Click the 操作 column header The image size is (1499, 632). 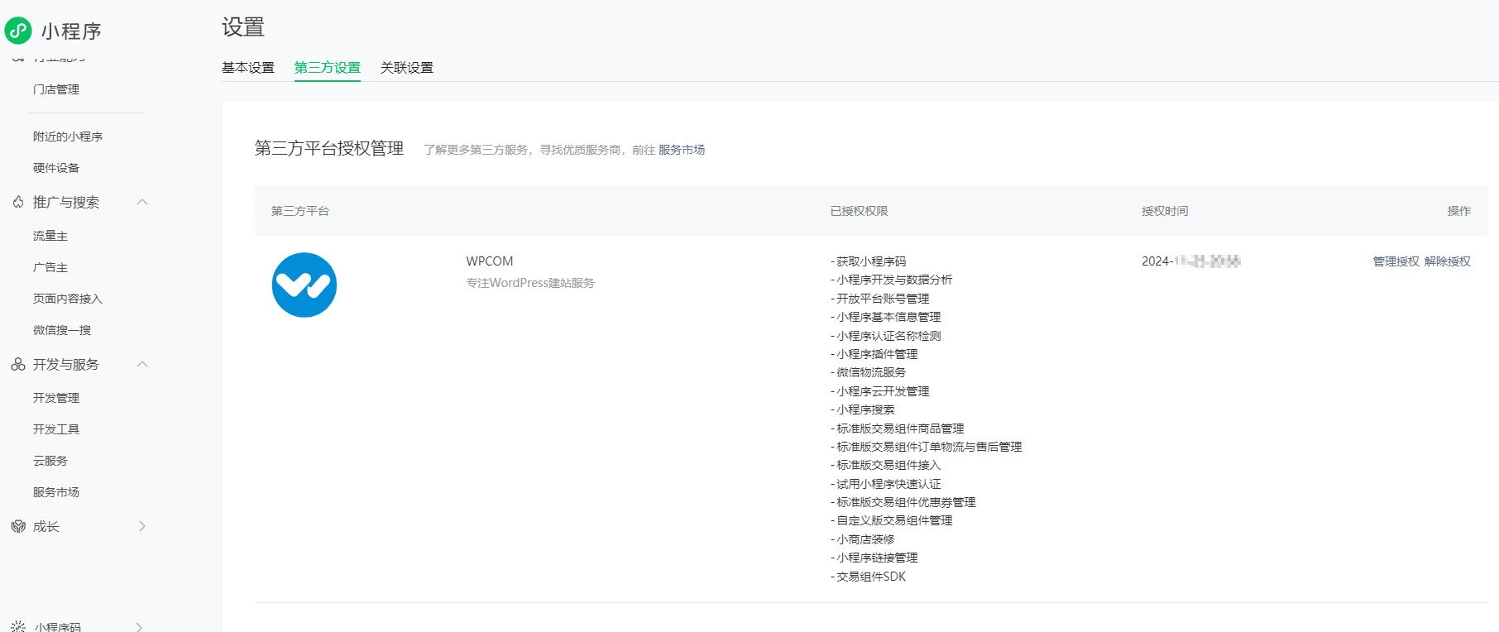tap(1459, 211)
